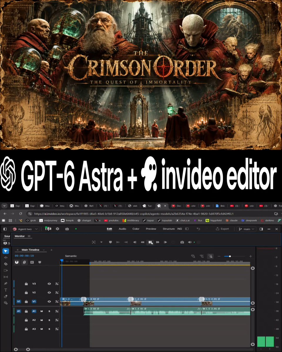
Task: Open track tools for A1
Action: [x=57, y=311]
